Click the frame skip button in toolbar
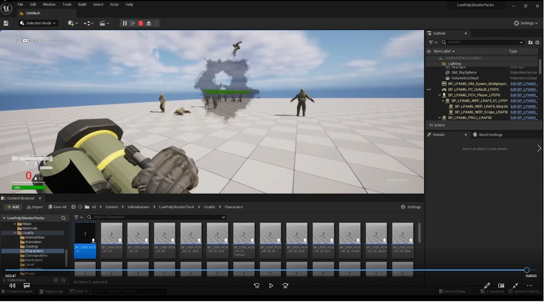This screenshot has height=306, width=545. 133,23
